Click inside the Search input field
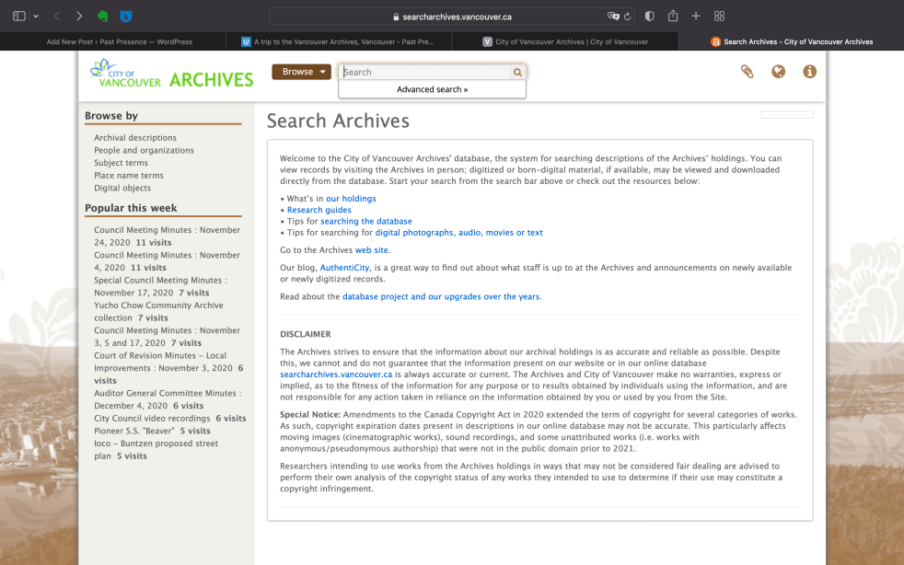 pyautogui.click(x=425, y=72)
